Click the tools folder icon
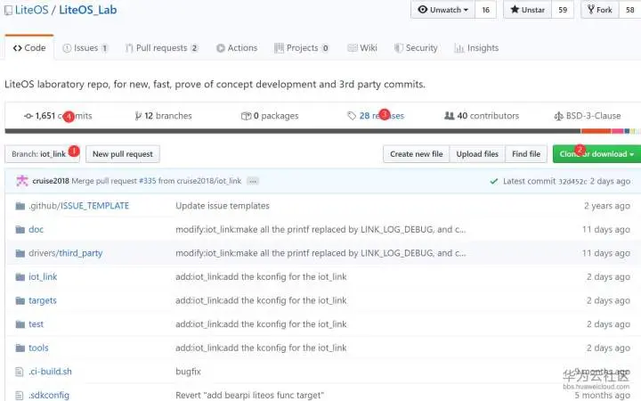Viewport: 641px width, 401px height. (x=20, y=348)
